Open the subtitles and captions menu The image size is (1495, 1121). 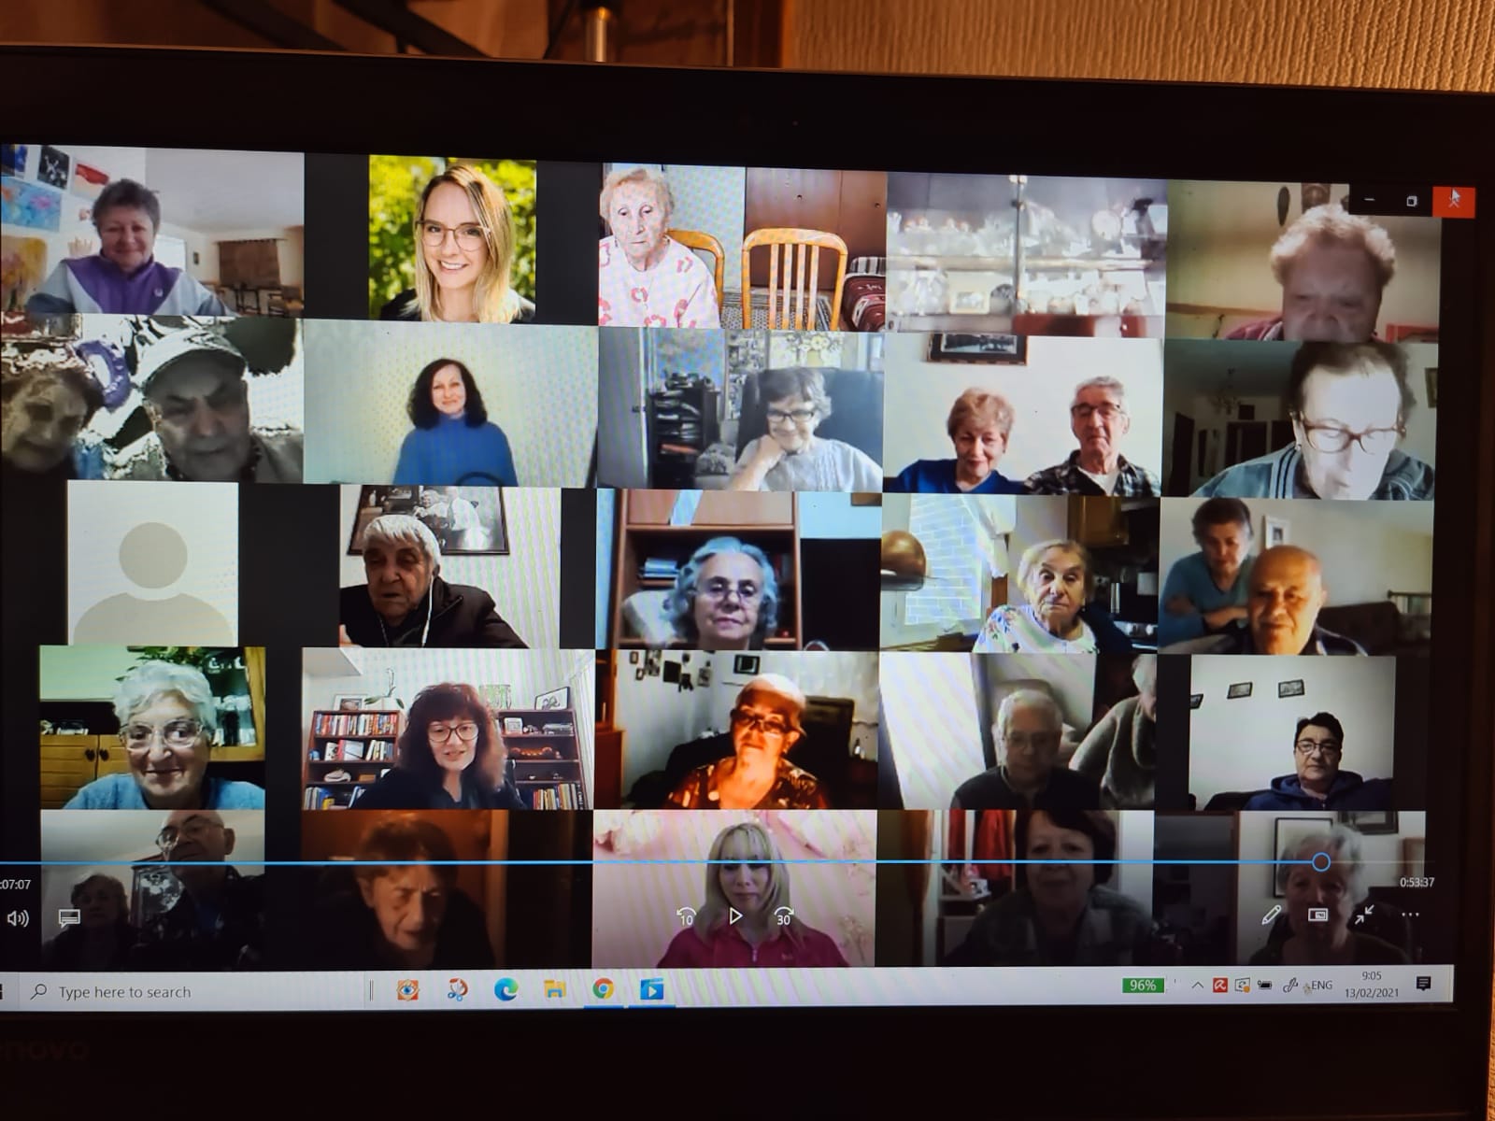[68, 918]
